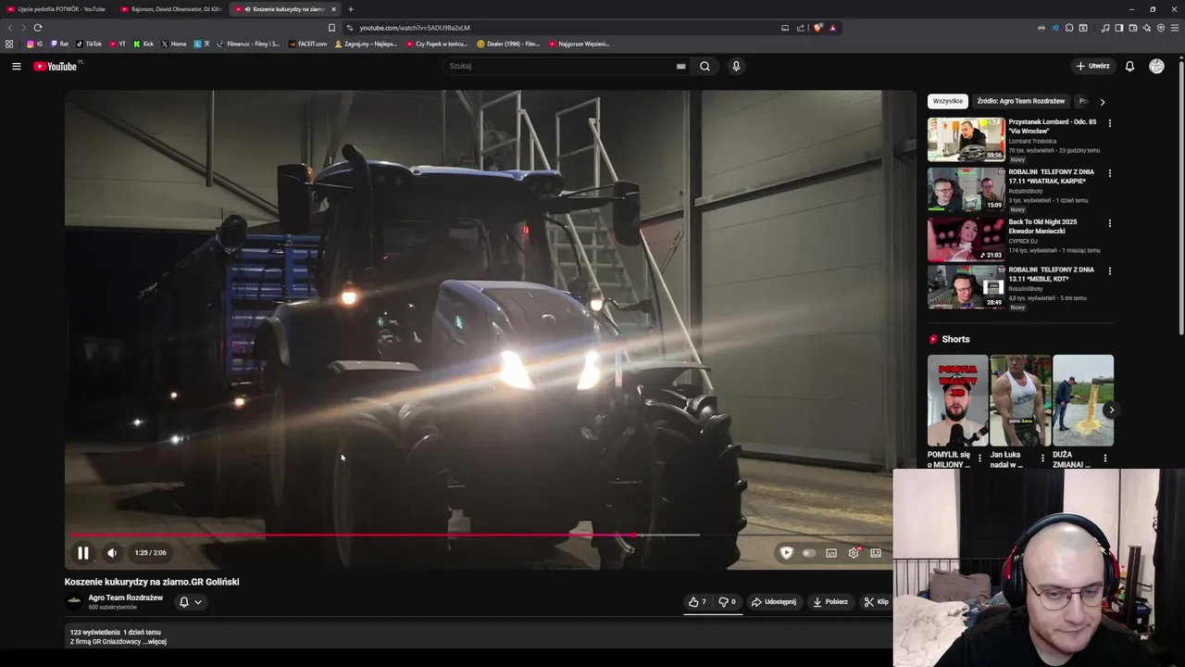
Task: Click Brave play-later icon in player
Action: click(x=786, y=553)
